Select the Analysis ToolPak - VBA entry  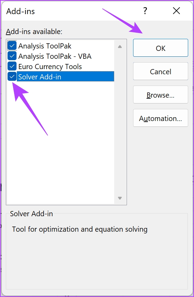55,56
